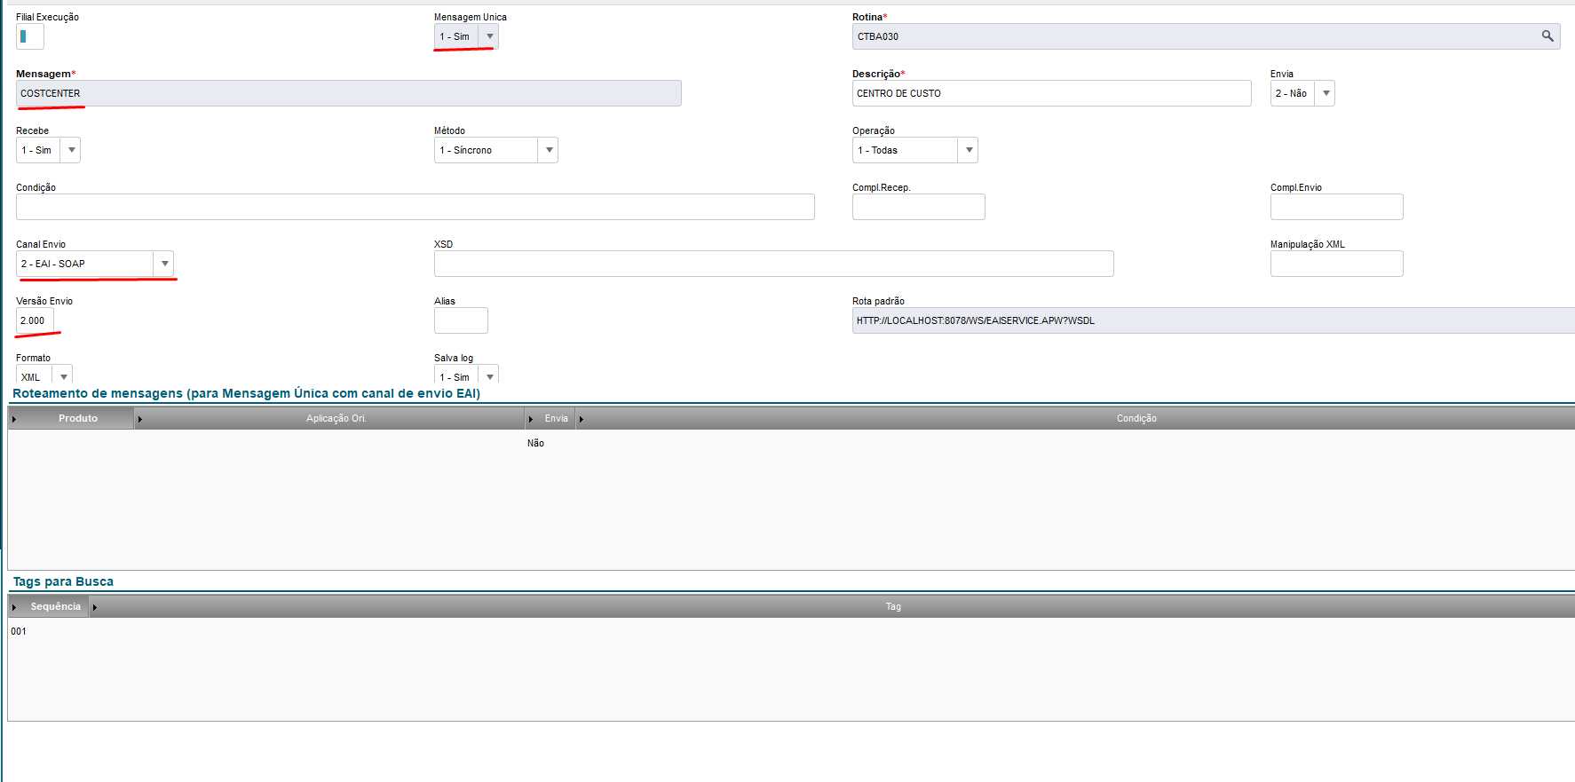Click the Alias input field
Image resolution: width=1575 pixels, height=782 pixels.
(461, 320)
